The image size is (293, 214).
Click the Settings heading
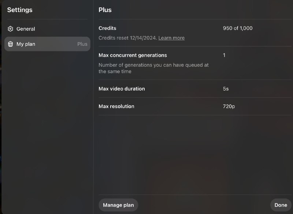[20, 10]
